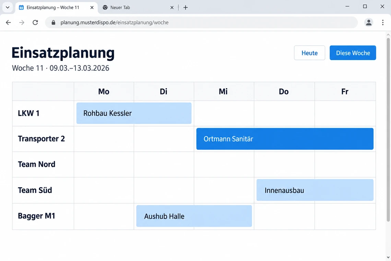Minimize the browser window
The height and width of the screenshot is (261, 391).
coord(347,7)
